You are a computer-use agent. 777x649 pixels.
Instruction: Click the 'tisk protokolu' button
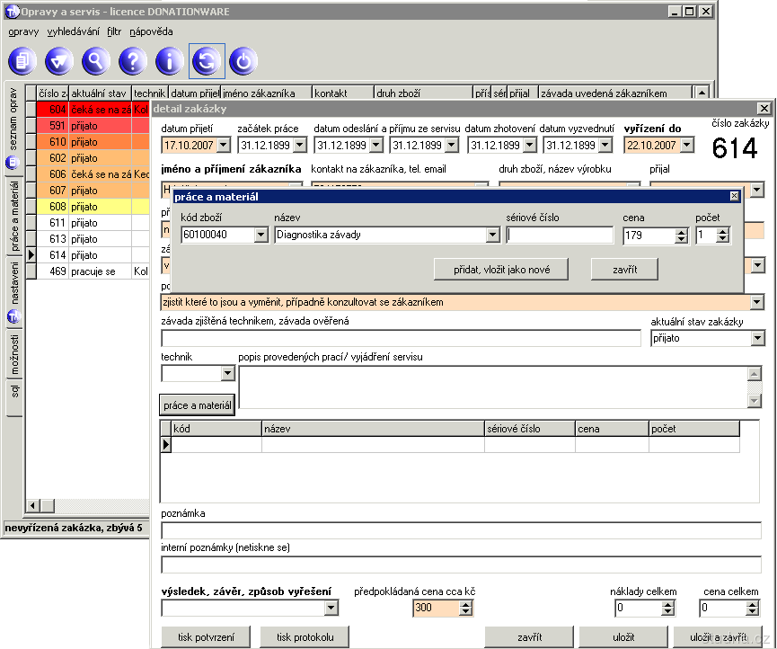305,637
